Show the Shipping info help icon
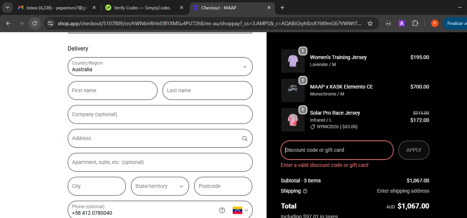 click(305, 191)
